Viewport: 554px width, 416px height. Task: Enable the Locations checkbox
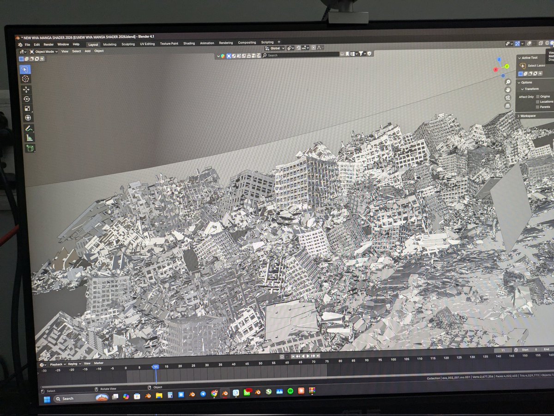coord(537,102)
